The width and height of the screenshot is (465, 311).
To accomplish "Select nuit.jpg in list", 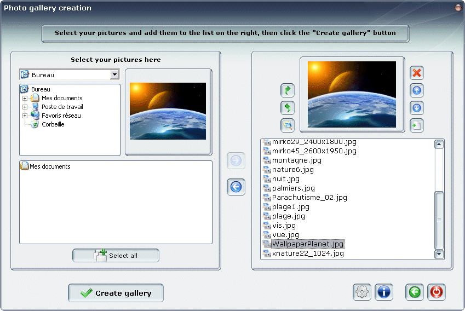I will tap(285, 179).
